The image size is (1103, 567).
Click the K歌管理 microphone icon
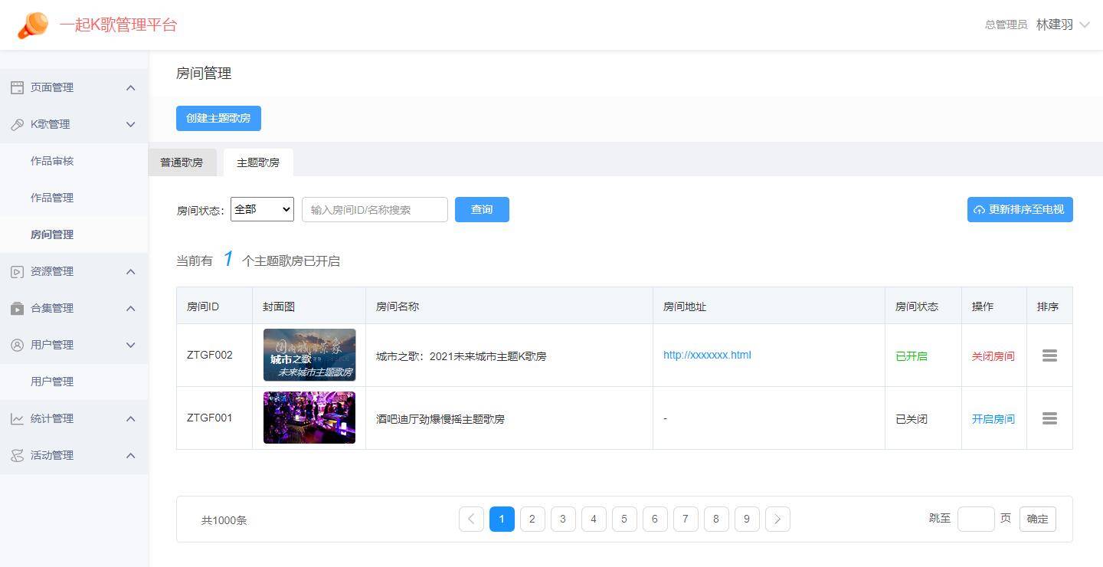17,124
